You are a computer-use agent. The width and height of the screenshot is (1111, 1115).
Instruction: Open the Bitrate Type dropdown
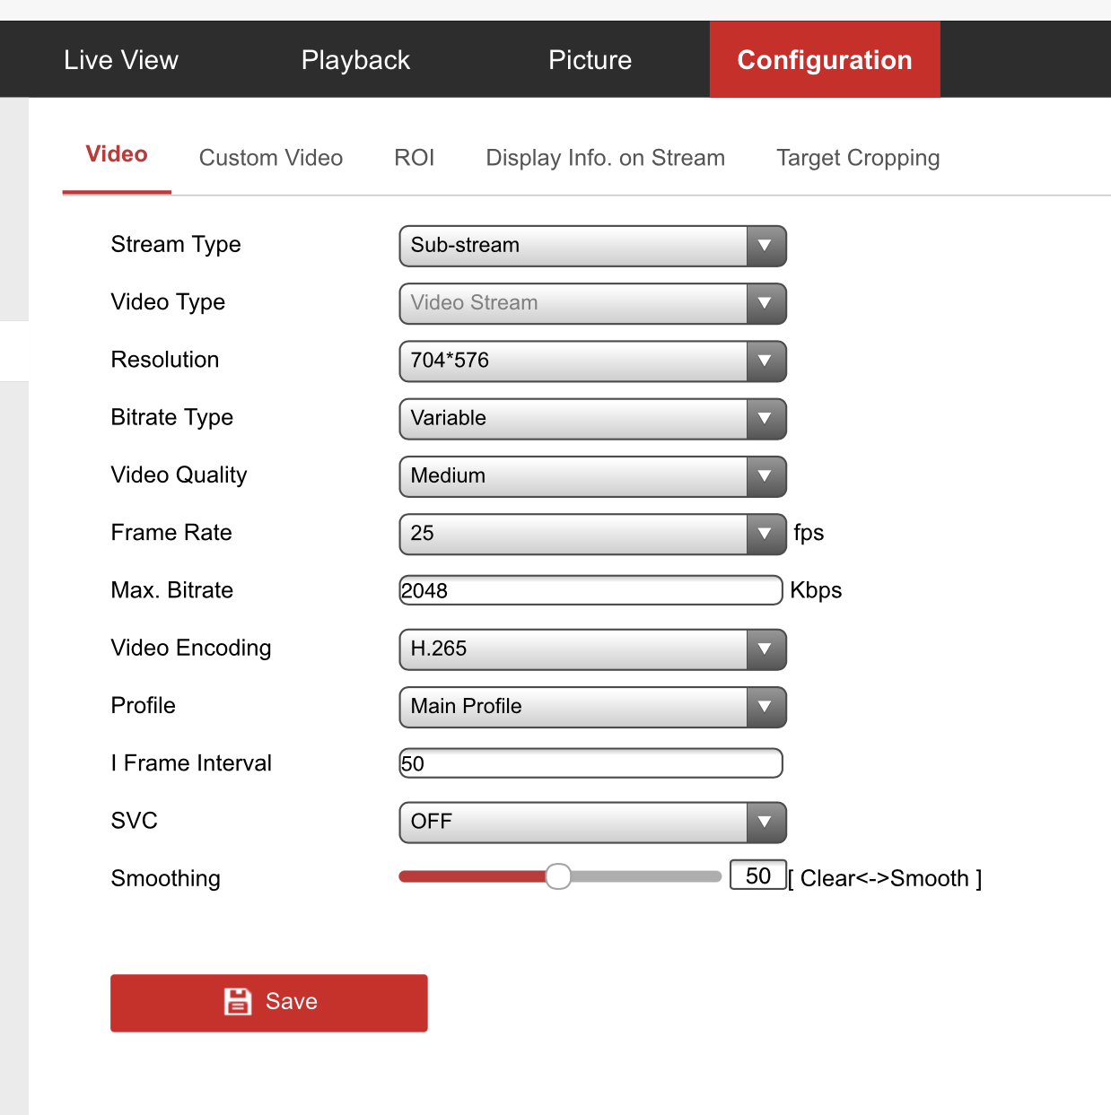click(592, 419)
